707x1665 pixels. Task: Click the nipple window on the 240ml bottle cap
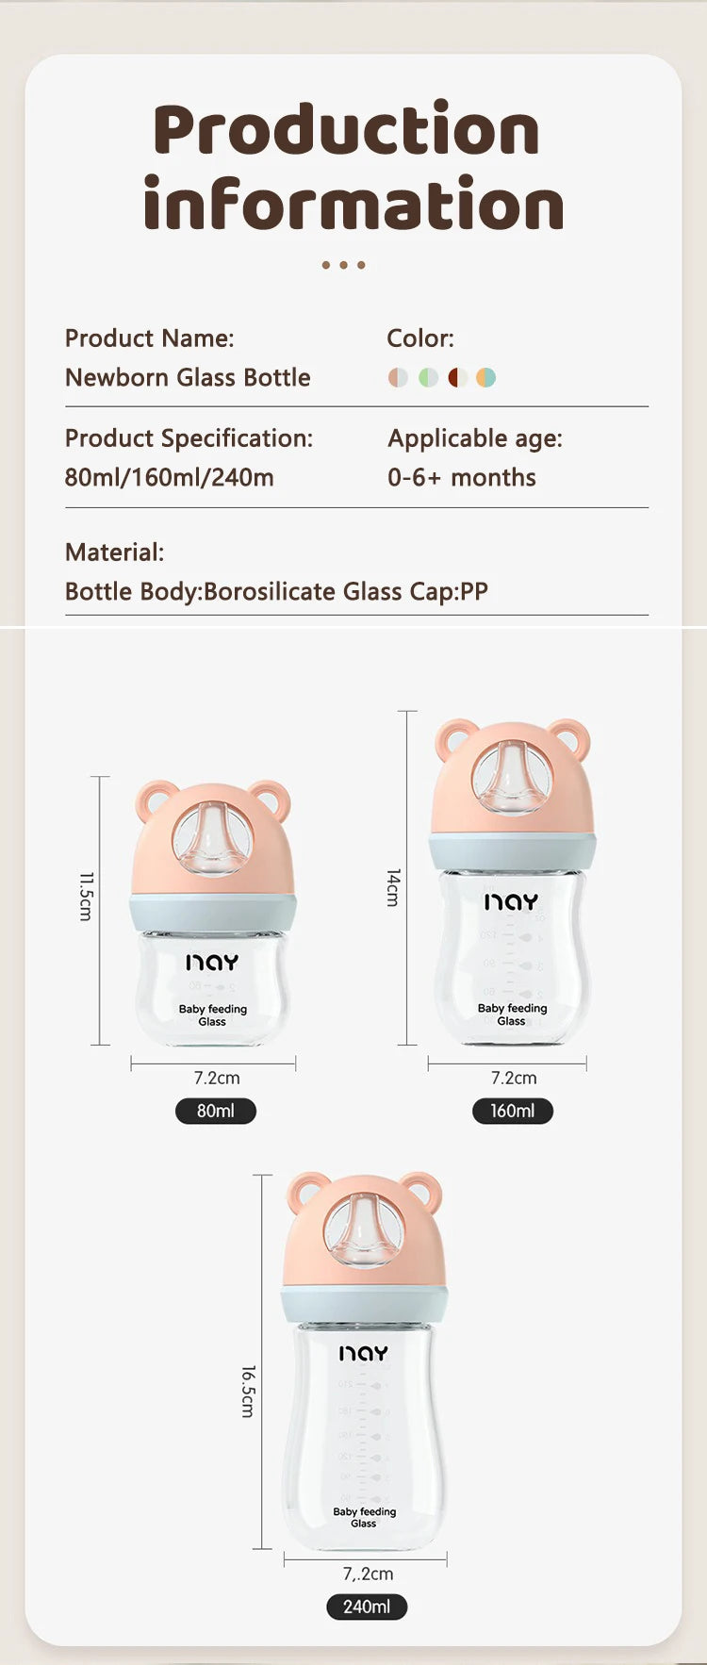[364, 1229]
